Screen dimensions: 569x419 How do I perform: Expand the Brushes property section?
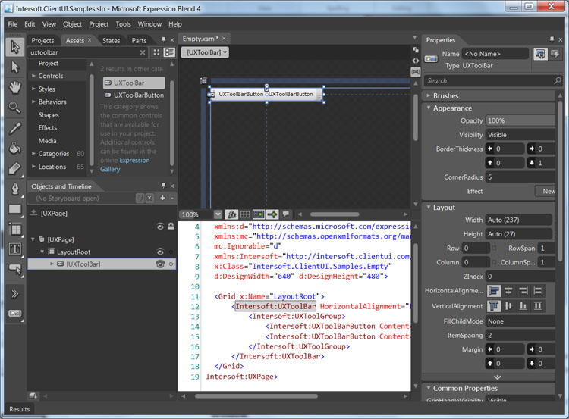tap(429, 95)
